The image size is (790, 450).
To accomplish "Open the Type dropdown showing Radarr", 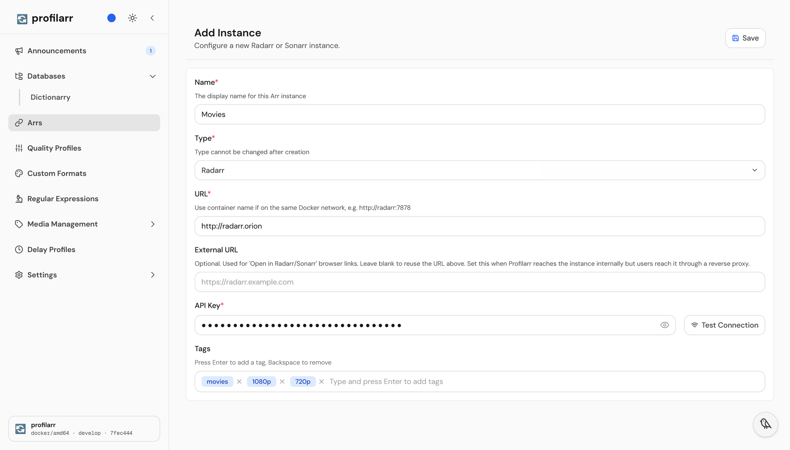I will 479,170.
